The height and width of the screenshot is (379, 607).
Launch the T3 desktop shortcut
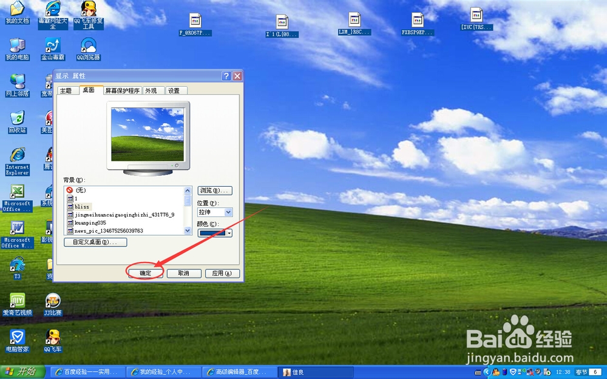click(x=17, y=267)
